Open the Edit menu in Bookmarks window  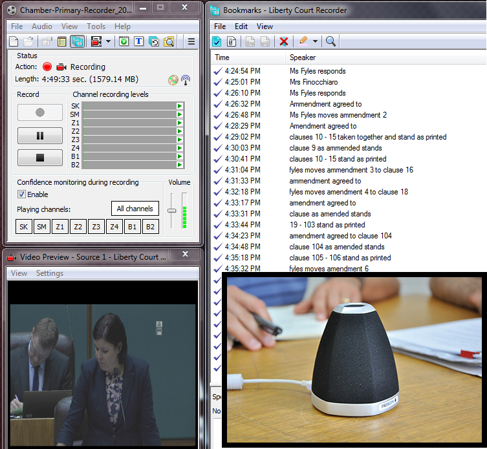(x=241, y=26)
